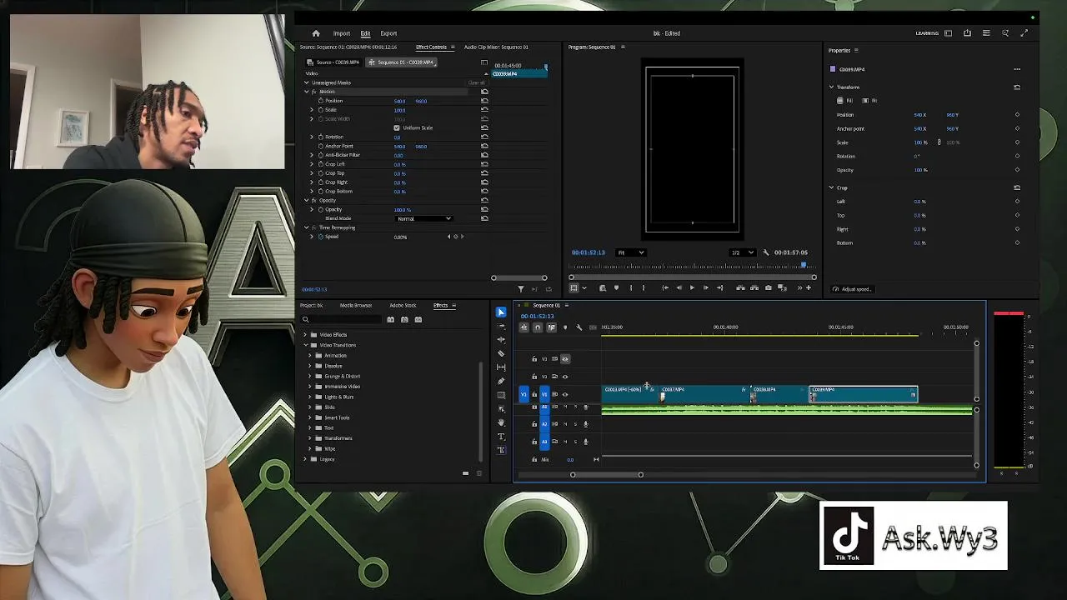1067x600 pixels.
Task: Select the Selection tool in the toolbar
Action: pos(501,312)
